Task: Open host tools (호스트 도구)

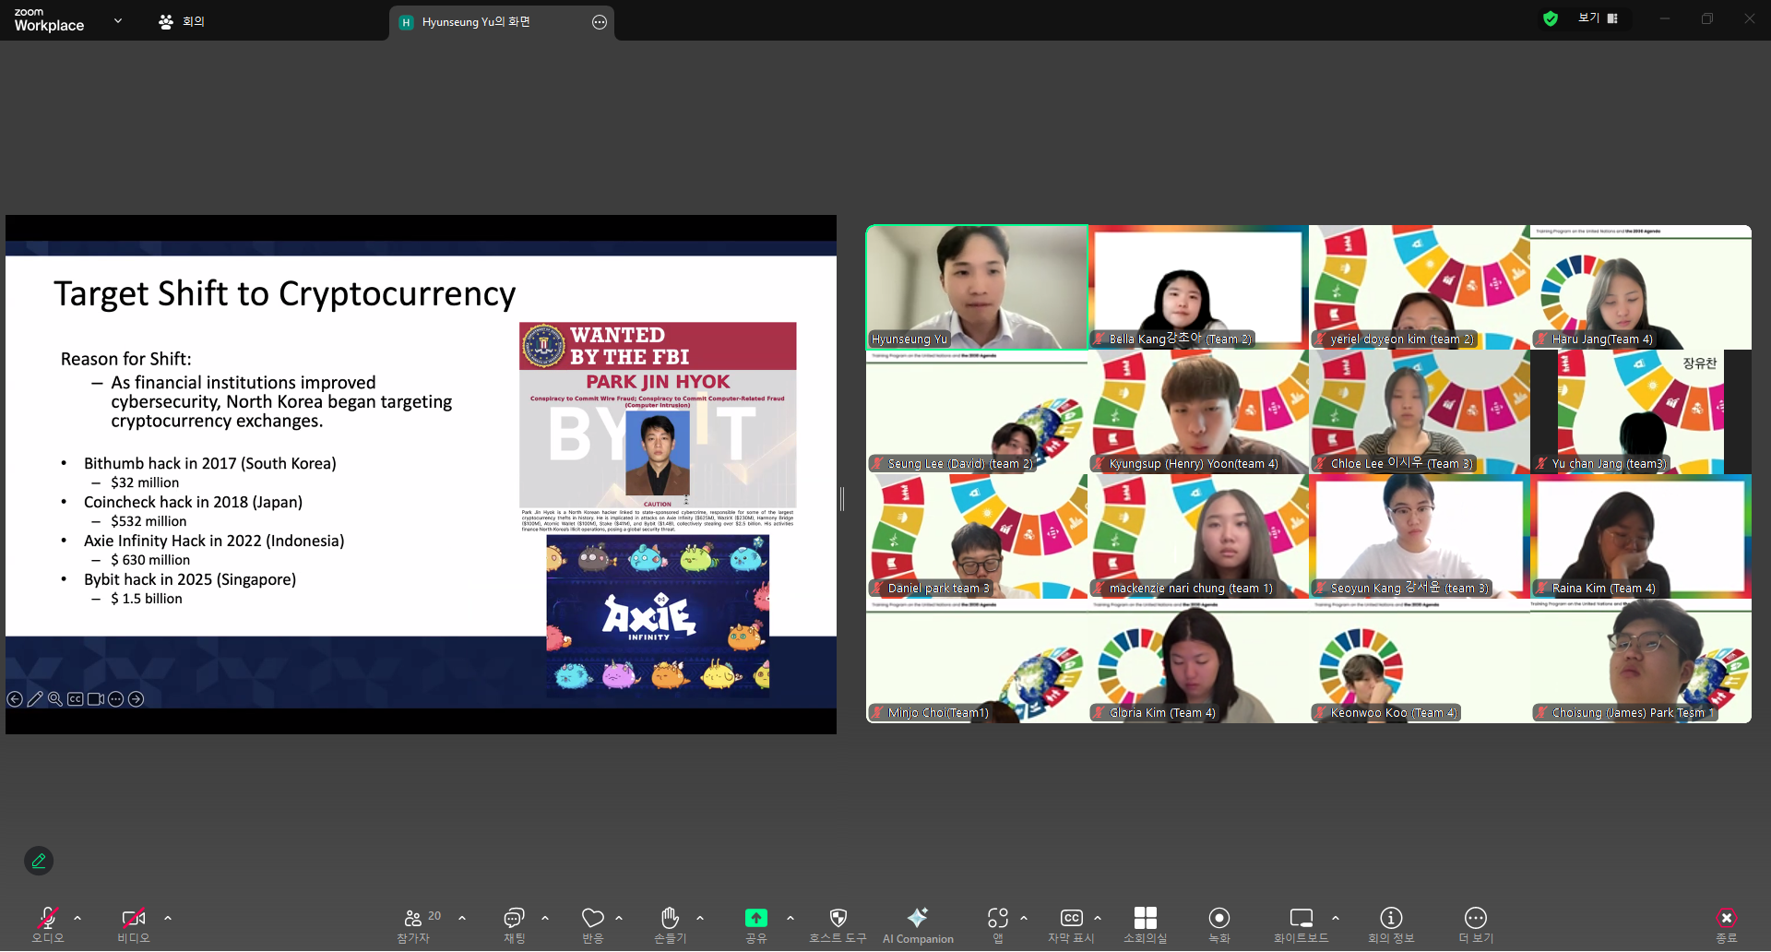Action: [x=838, y=925]
